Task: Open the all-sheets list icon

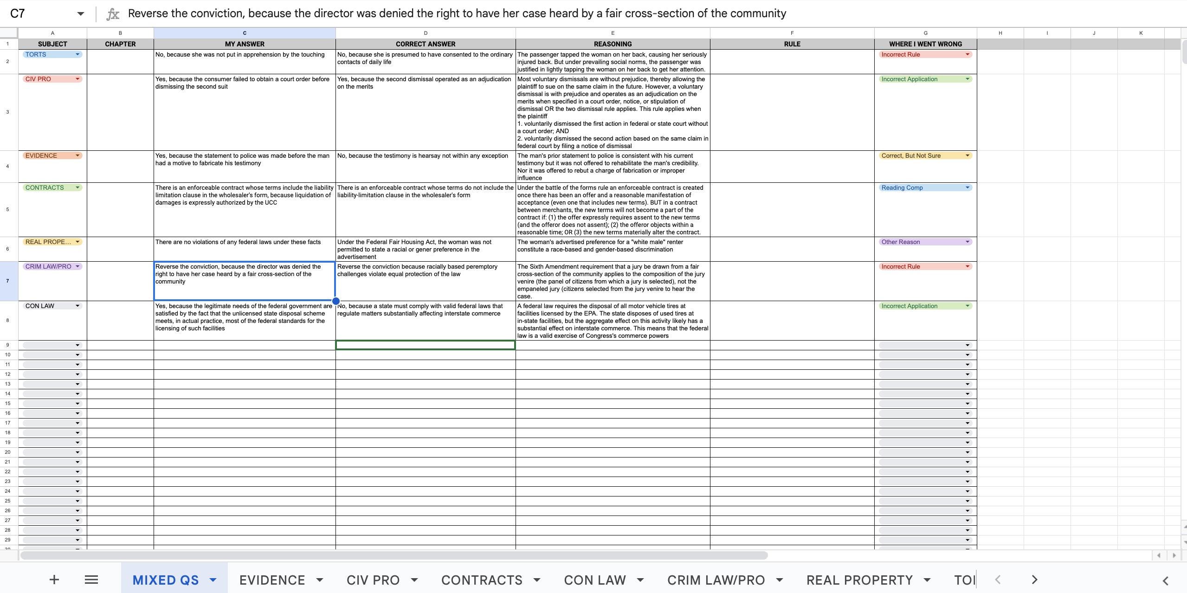Action: [x=91, y=579]
